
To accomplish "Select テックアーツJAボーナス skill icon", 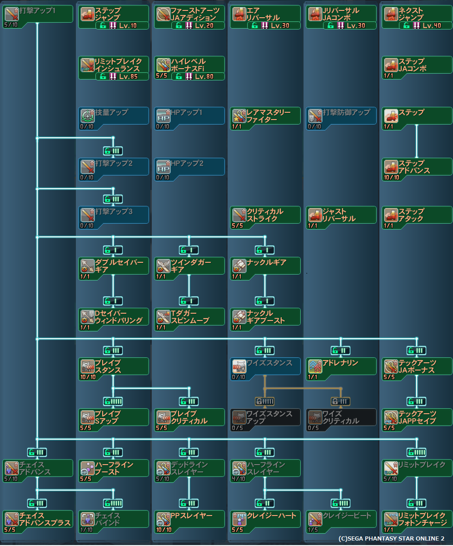I will click(391, 366).
